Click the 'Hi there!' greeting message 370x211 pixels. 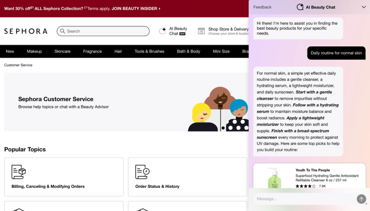point(298,28)
